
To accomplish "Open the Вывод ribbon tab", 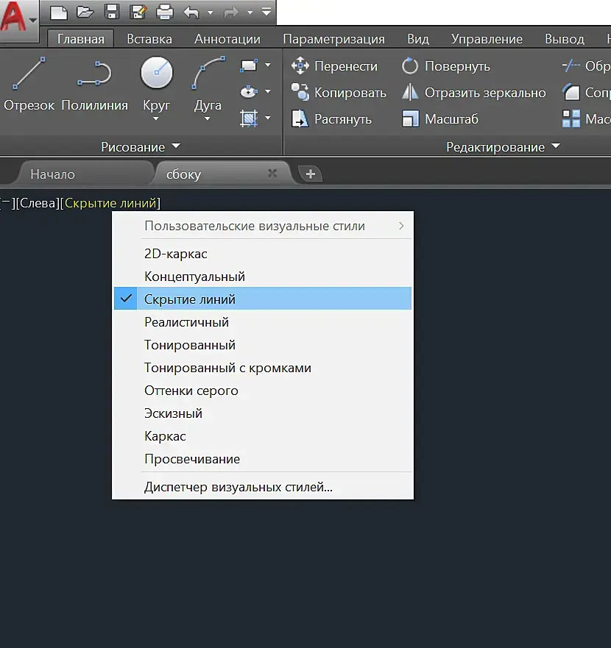I will click(565, 39).
